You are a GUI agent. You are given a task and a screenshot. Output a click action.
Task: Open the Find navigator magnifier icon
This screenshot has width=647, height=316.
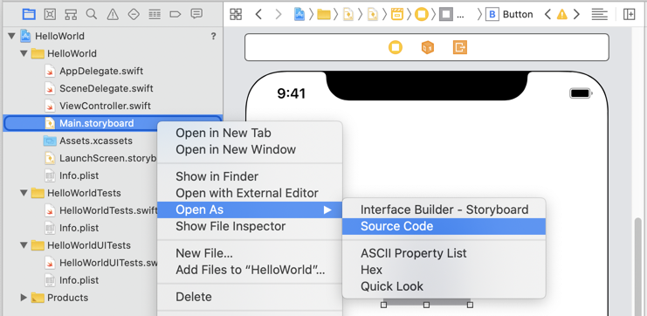coord(92,15)
